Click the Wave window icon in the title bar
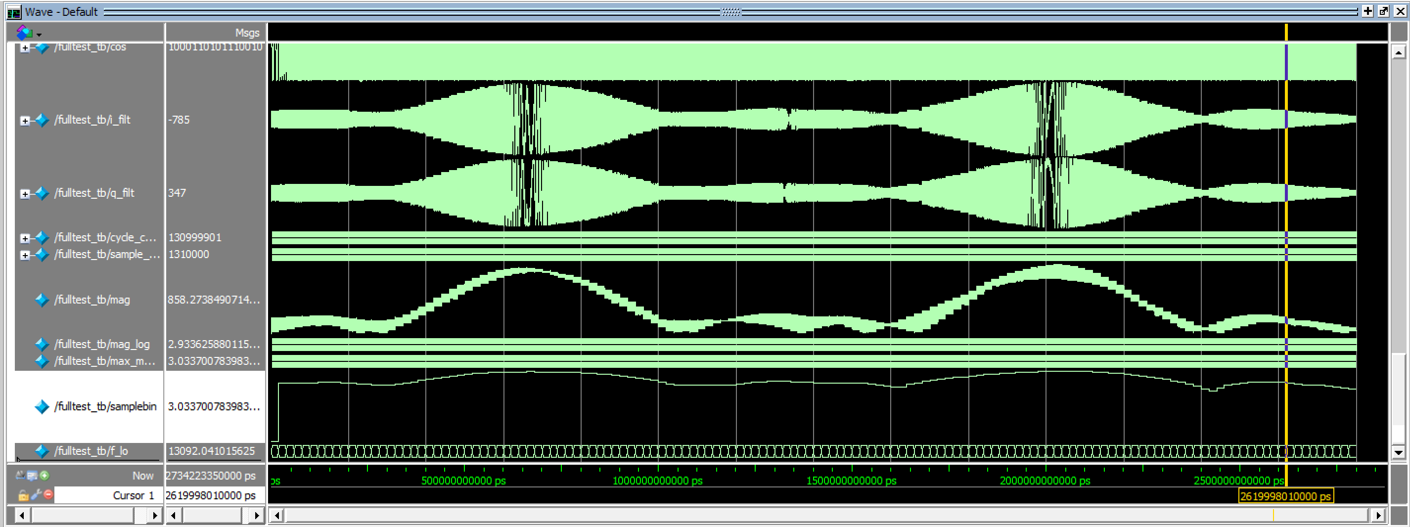The image size is (1410, 527). coord(13,11)
